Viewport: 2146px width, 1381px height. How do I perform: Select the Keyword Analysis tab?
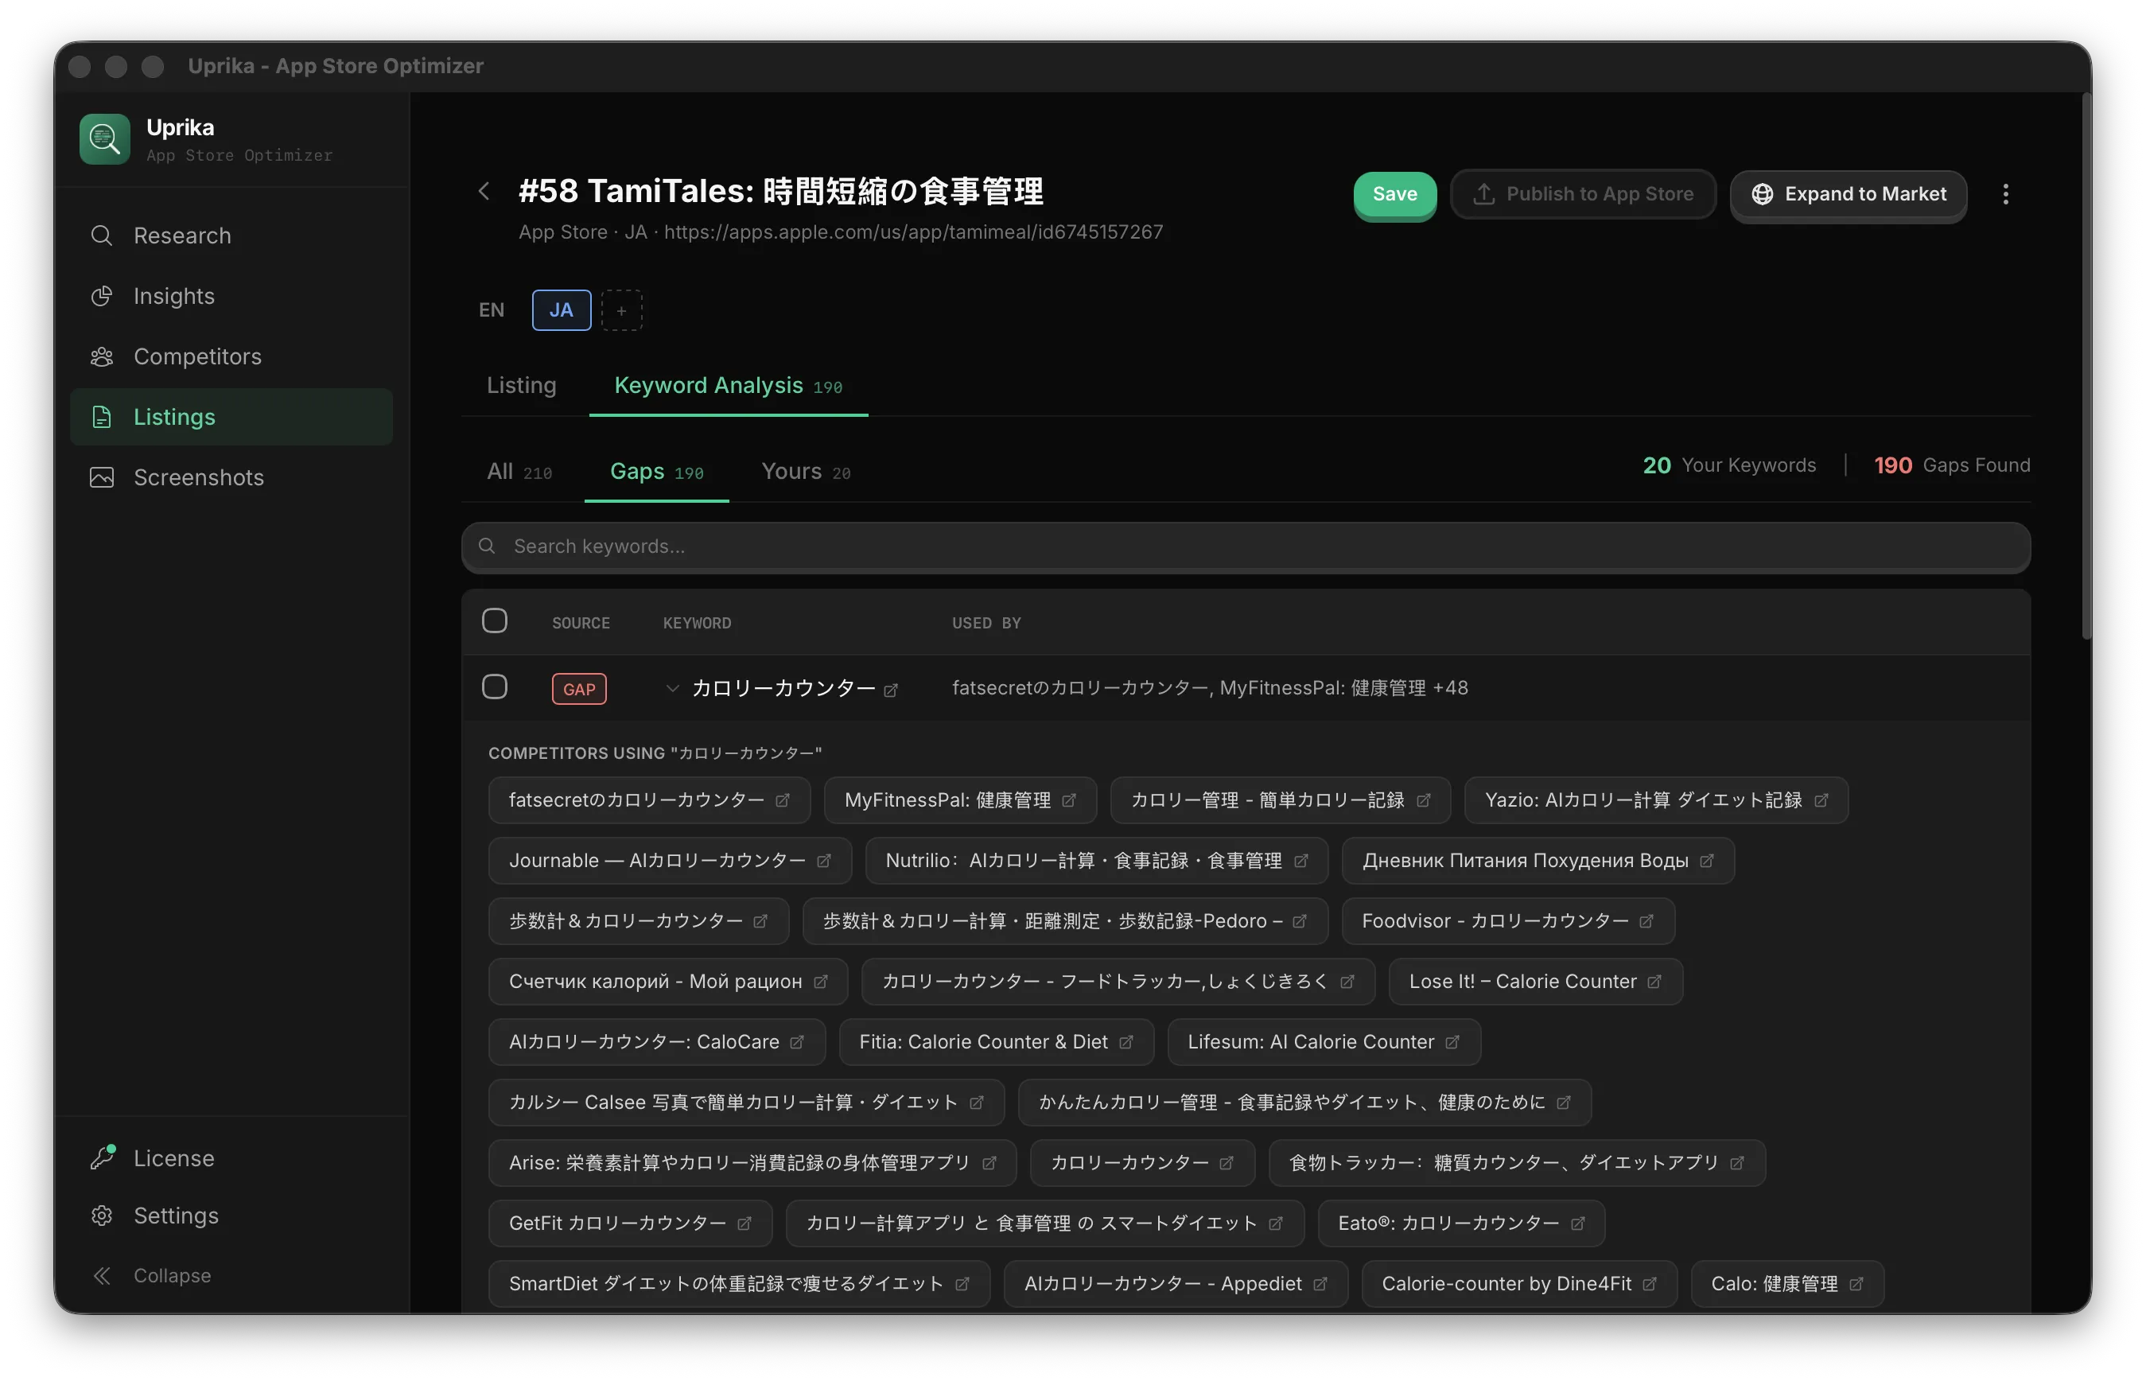(728, 386)
